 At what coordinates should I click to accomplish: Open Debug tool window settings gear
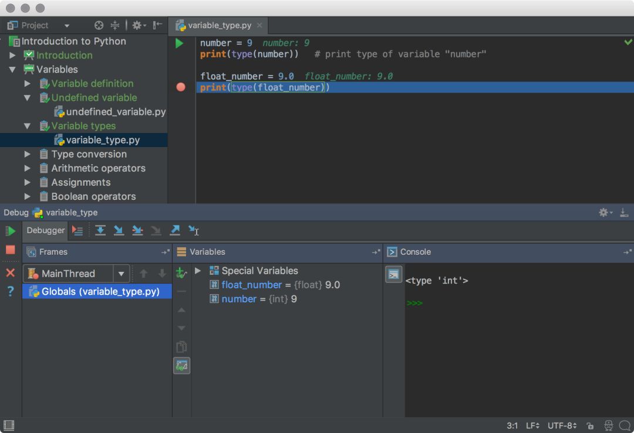pyautogui.click(x=605, y=212)
